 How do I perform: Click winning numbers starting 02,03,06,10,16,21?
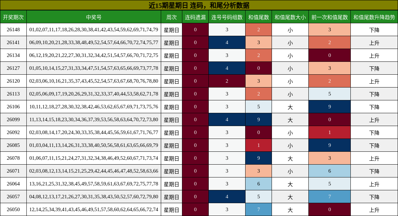tap(94, 81)
